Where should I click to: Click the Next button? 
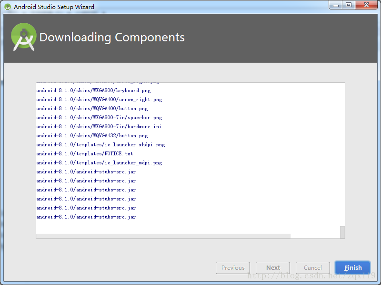(273, 268)
